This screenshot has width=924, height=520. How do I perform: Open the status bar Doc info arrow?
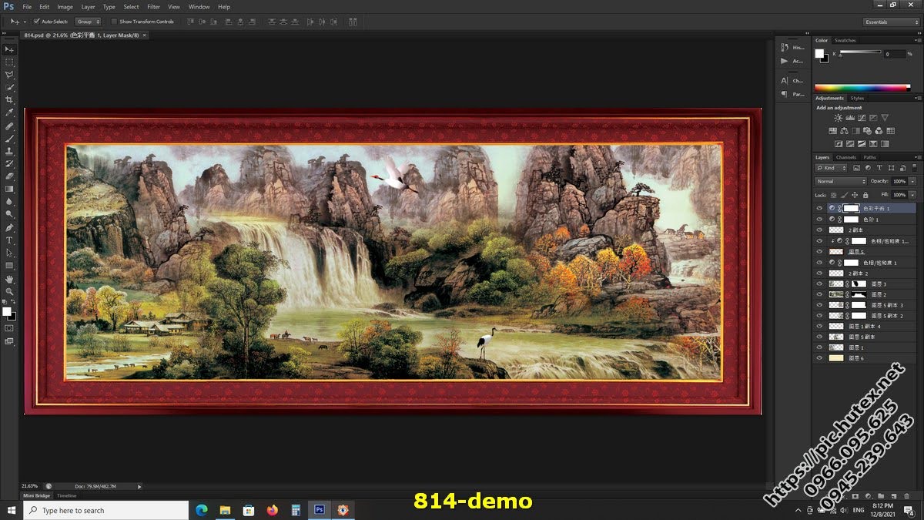click(x=139, y=486)
